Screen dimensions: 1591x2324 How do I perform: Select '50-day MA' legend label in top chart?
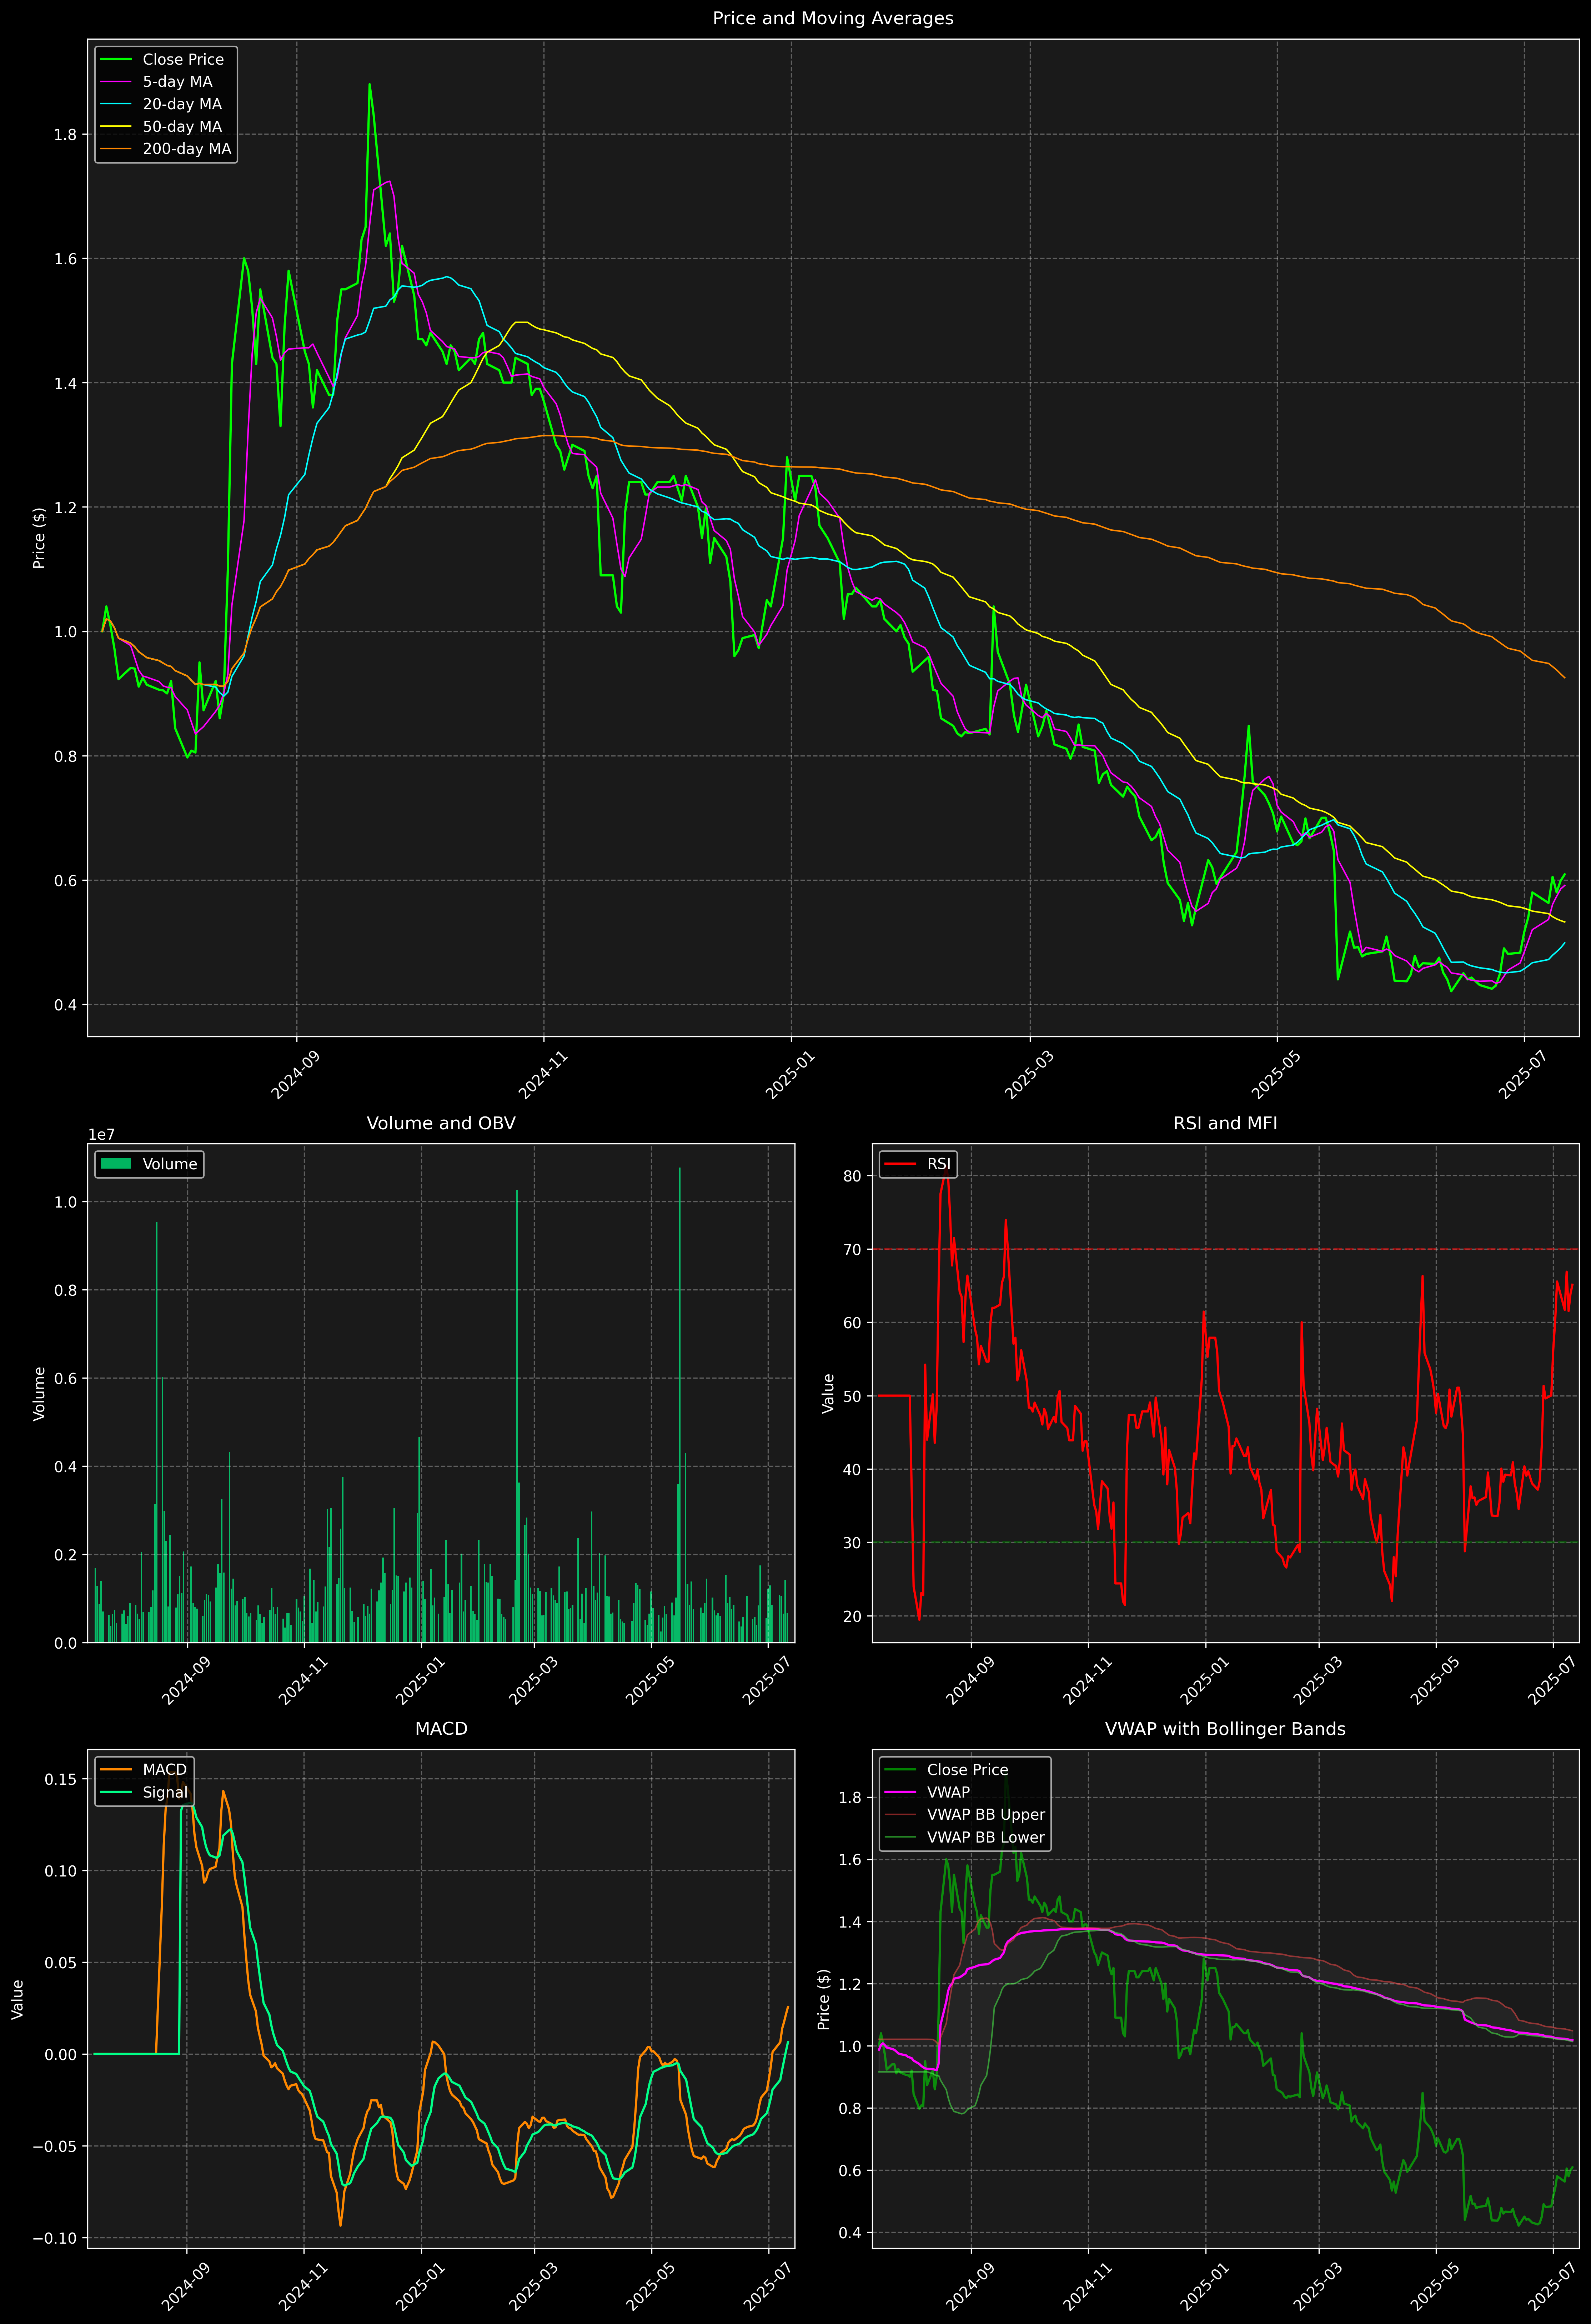point(182,127)
